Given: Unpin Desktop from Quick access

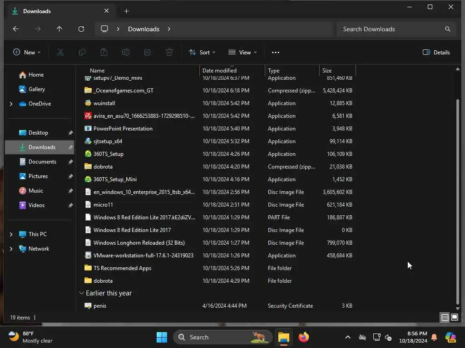Looking at the screenshot, I should tap(70, 133).
